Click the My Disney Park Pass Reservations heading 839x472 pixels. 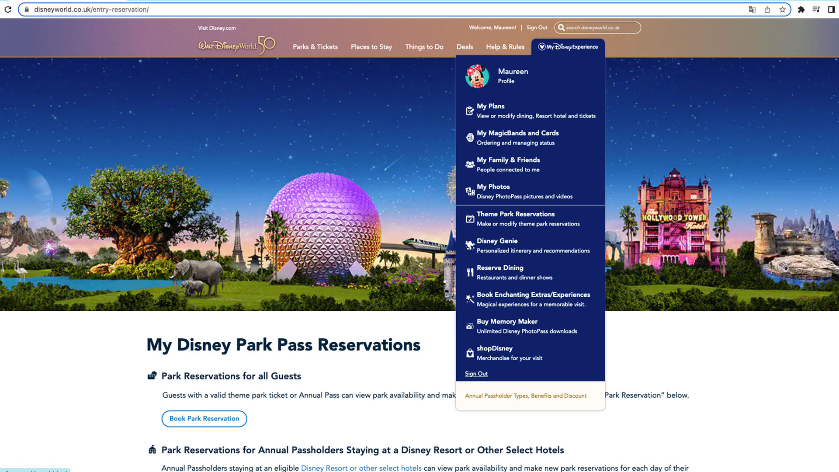point(283,345)
